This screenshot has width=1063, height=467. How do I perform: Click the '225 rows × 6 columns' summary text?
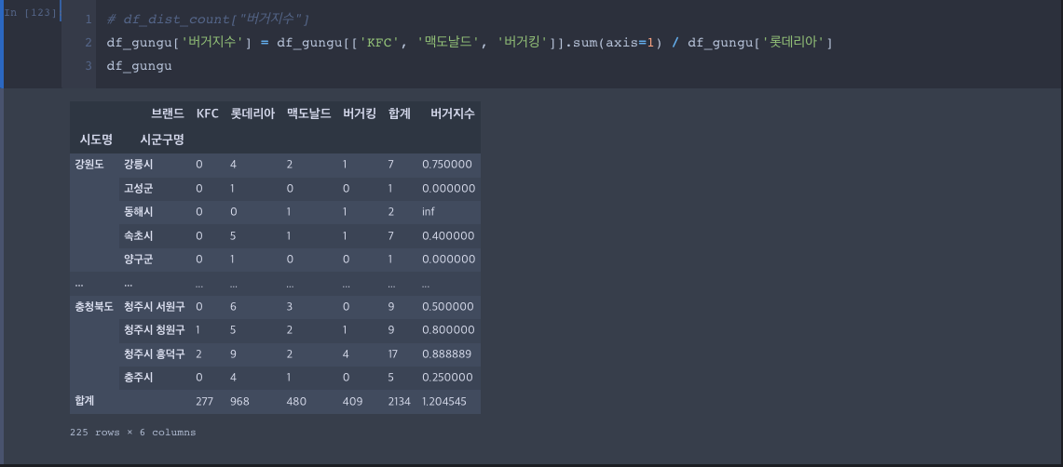click(x=133, y=433)
